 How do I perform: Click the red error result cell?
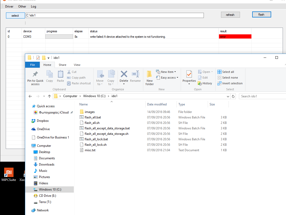point(235,37)
